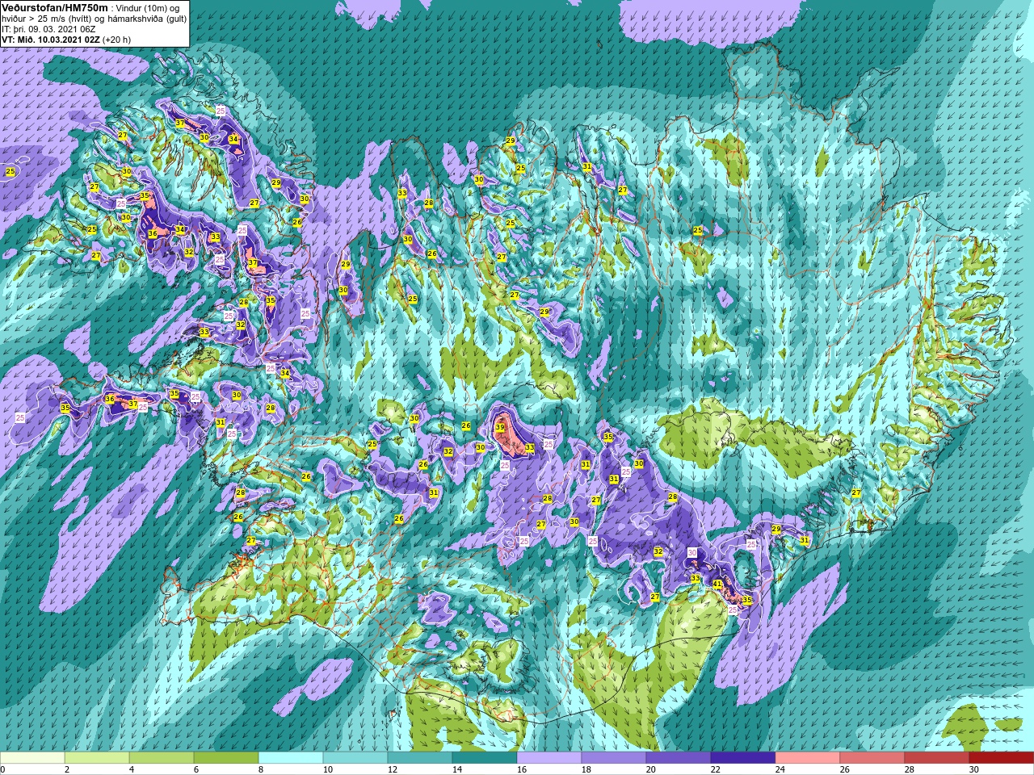The width and height of the screenshot is (1034, 775).
Task: Select the valid time 'VT: Mið. 10.03.2021 02Z'
Action: pos(51,40)
